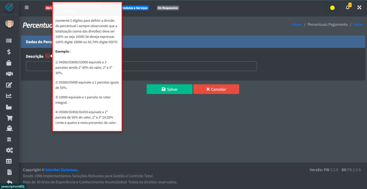This screenshot has height=189, width=367.
Task: Open the gears settings sidebar menu
Action: 9,150
